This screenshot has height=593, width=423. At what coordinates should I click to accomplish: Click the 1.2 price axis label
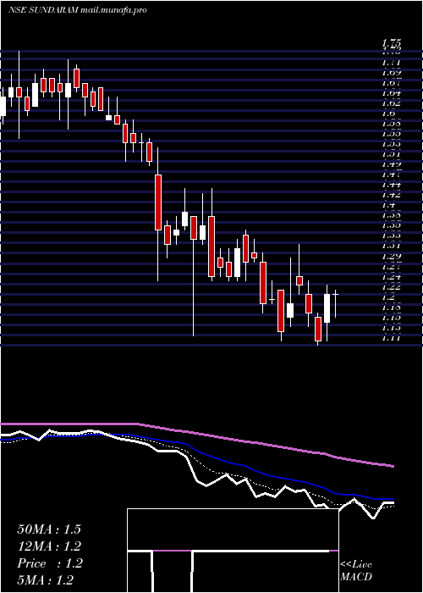[x=388, y=296]
